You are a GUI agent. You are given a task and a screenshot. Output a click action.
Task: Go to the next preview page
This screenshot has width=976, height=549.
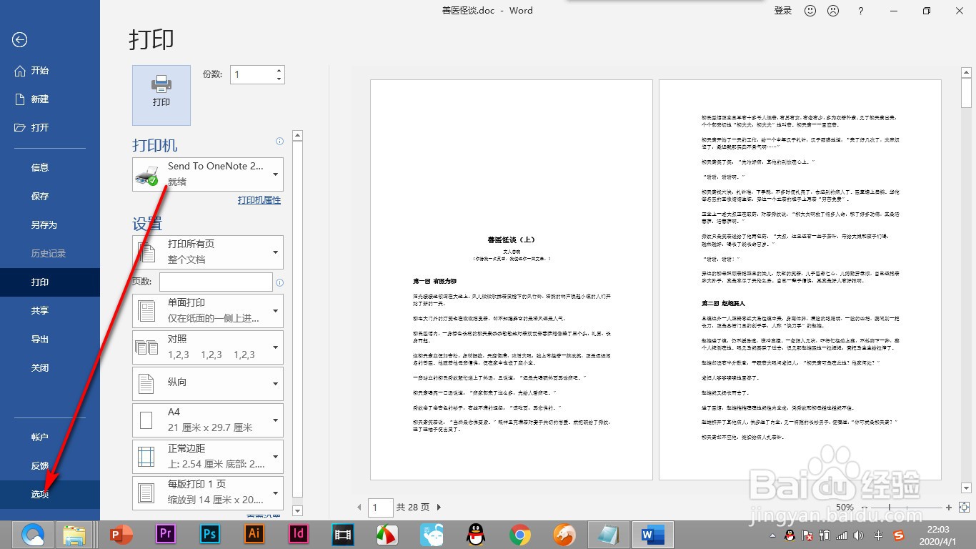(439, 508)
